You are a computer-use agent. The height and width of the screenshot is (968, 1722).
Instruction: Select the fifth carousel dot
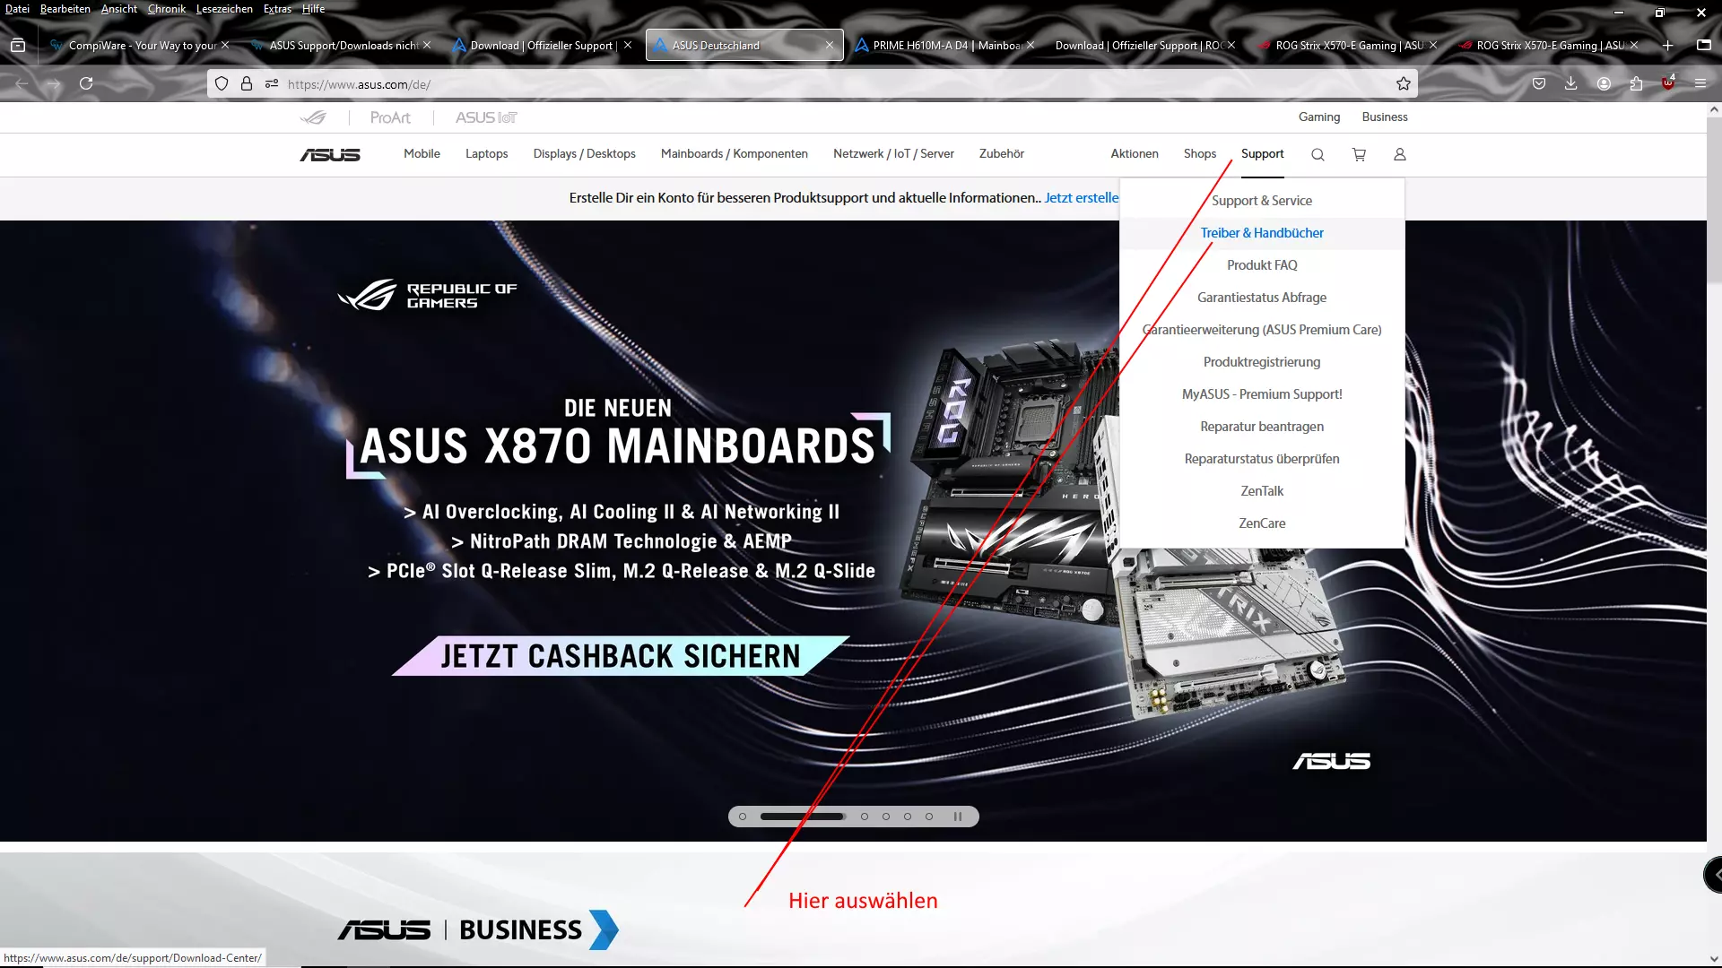tap(908, 817)
